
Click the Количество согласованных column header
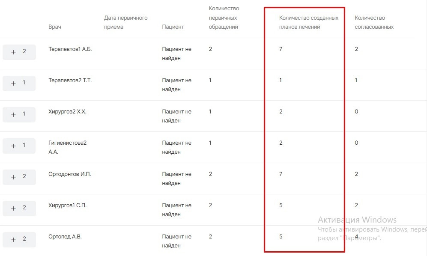click(374, 22)
